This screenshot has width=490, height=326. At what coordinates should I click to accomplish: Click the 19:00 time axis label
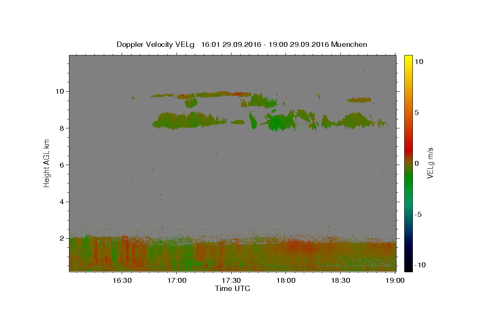[x=395, y=281]
